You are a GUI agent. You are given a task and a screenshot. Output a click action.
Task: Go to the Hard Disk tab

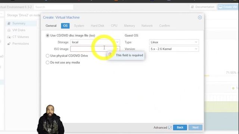pos(97,26)
